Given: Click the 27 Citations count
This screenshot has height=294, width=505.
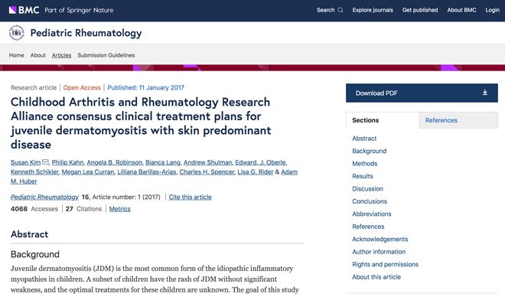Looking at the screenshot, I should 83,209.
